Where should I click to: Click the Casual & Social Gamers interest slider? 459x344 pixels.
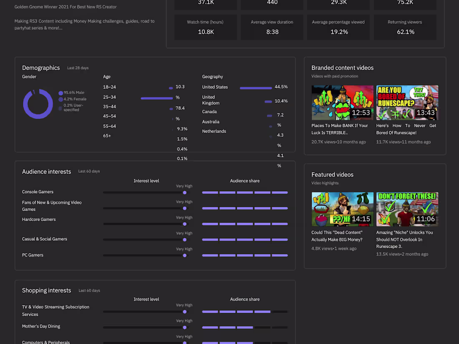click(x=146, y=240)
